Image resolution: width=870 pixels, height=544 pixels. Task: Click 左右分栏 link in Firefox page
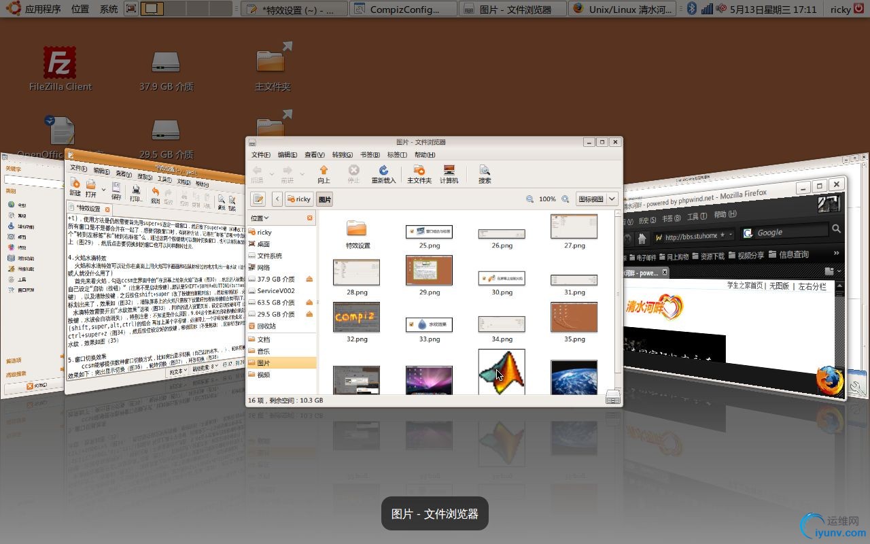tap(812, 286)
